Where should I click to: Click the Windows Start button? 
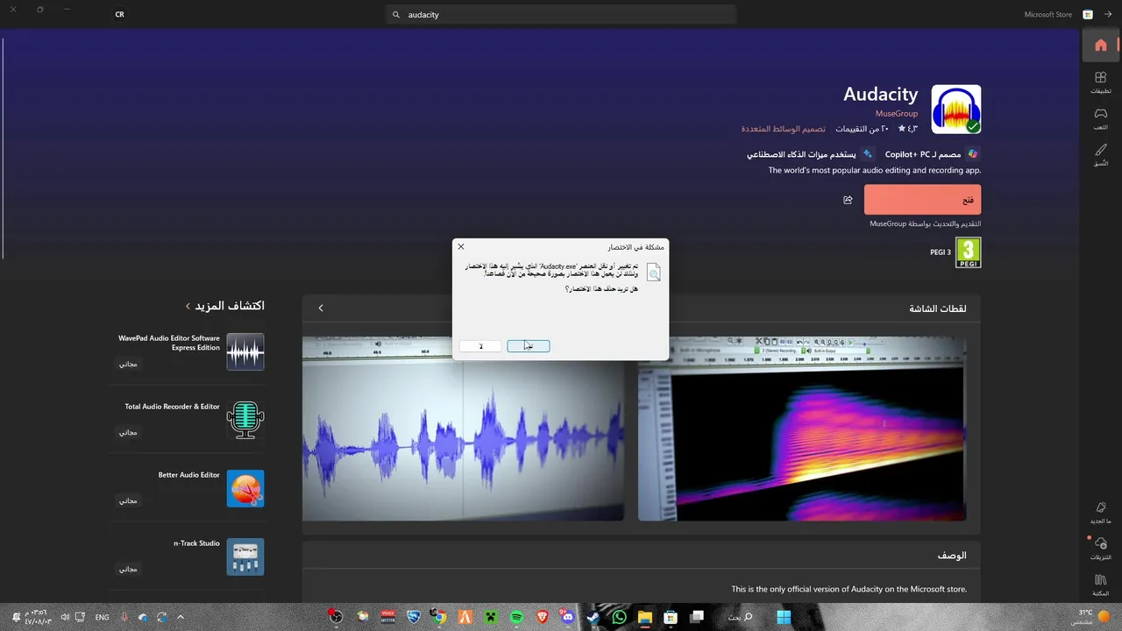784,617
